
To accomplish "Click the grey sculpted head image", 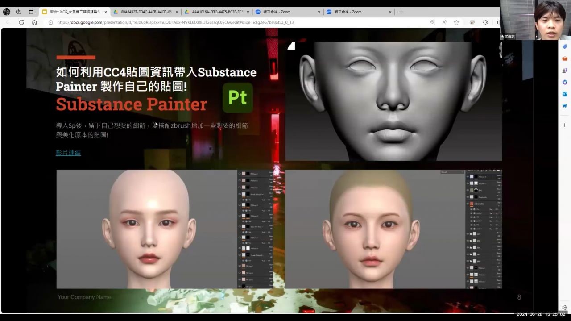I will (x=393, y=101).
